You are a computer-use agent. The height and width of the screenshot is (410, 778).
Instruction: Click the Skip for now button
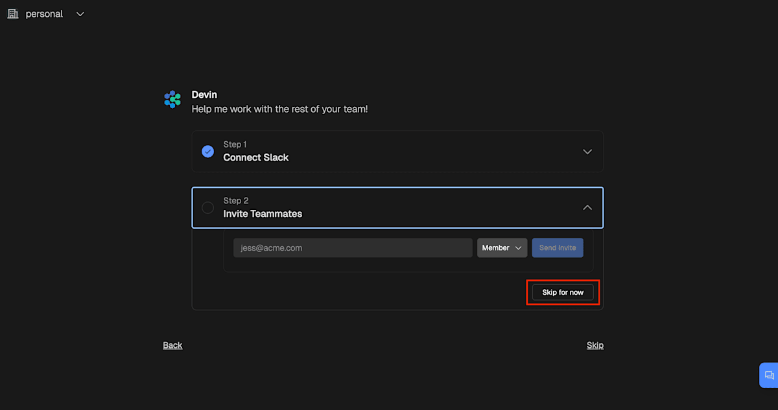pos(563,293)
